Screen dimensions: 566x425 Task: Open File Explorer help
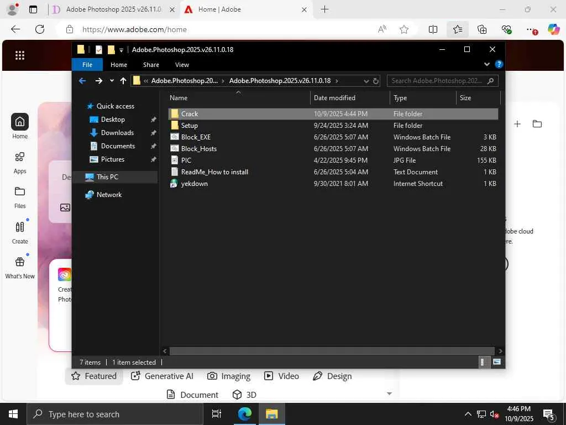499,64
